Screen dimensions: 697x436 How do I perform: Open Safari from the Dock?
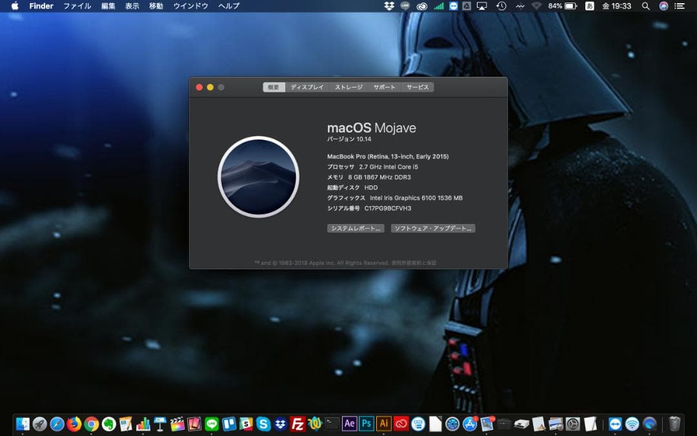point(57,424)
